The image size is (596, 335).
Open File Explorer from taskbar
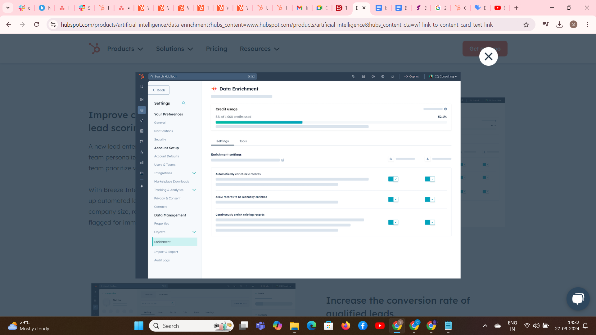click(294, 326)
